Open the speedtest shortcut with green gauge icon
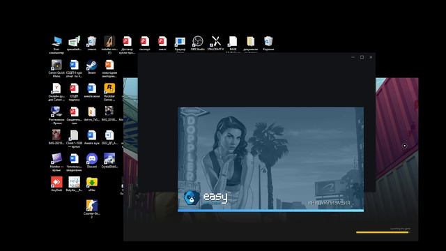Image resolution: width=446 pixels, height=251 pixels. [x=74, y=43]
